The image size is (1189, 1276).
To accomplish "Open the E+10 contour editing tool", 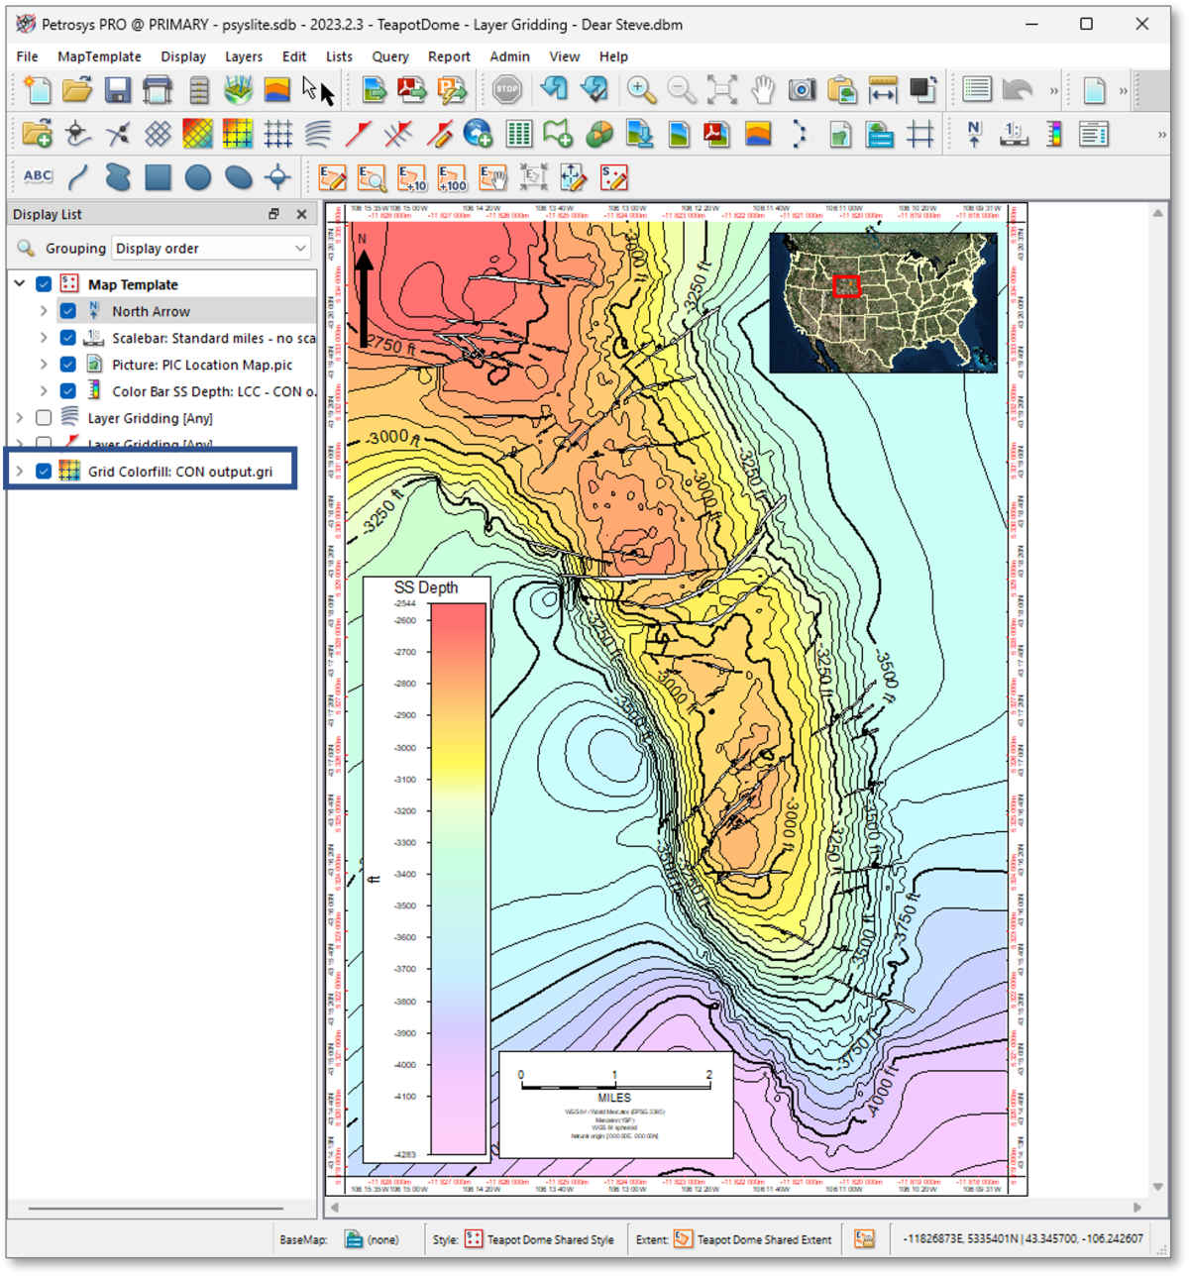I will click(410, 178).
